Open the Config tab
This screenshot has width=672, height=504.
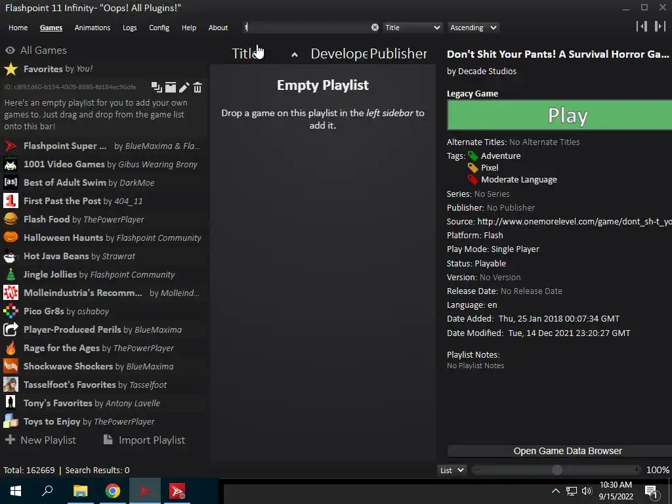[x=159, y=28]
